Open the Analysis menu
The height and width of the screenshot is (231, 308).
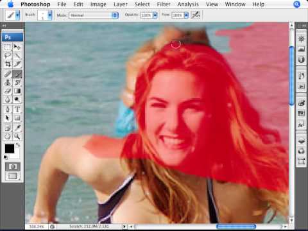[x=188, y=4]
